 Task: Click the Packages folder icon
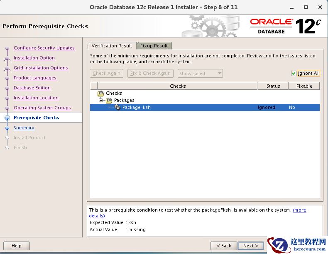109,101
